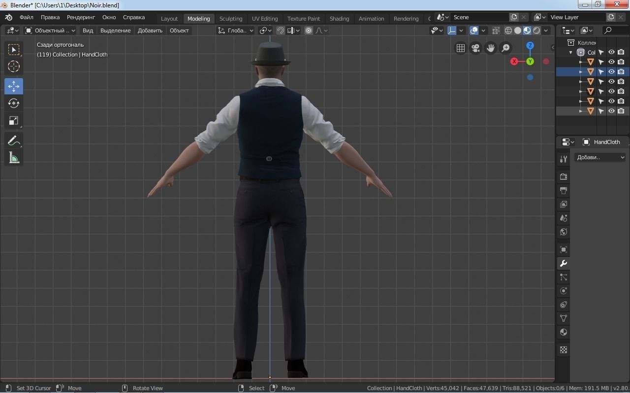
Task: Open the Global transform orientation dropdown
Action: 235,30
